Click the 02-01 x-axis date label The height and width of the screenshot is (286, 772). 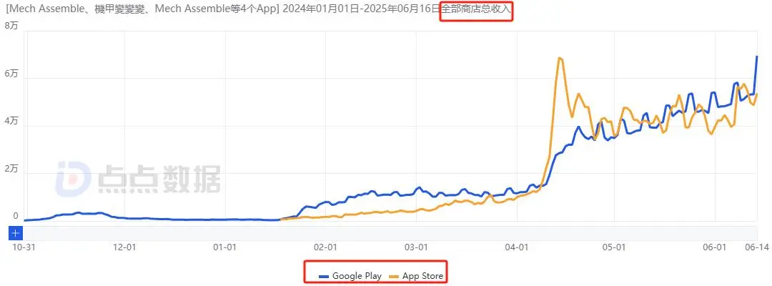tap(326, 247)
